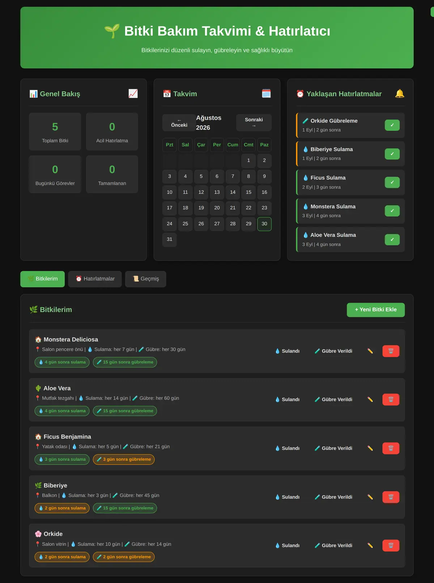The height and width of the screenshot is (583, 434).
Task: Click Orkide's '2 gün sonra gübreleme' badge
Action: click(x=124, y=557)
